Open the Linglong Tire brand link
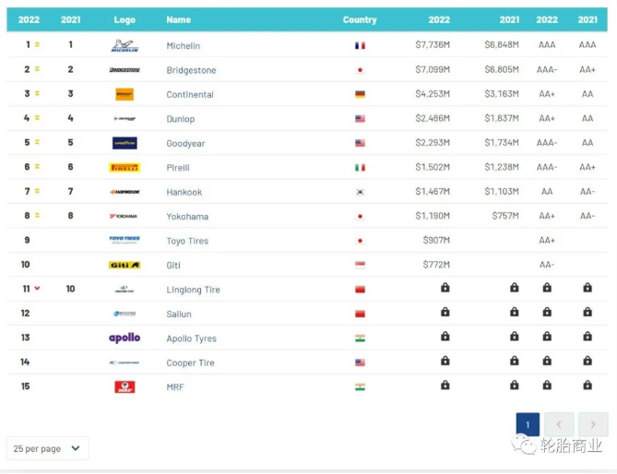617x474 pixels. pos(193,290)
